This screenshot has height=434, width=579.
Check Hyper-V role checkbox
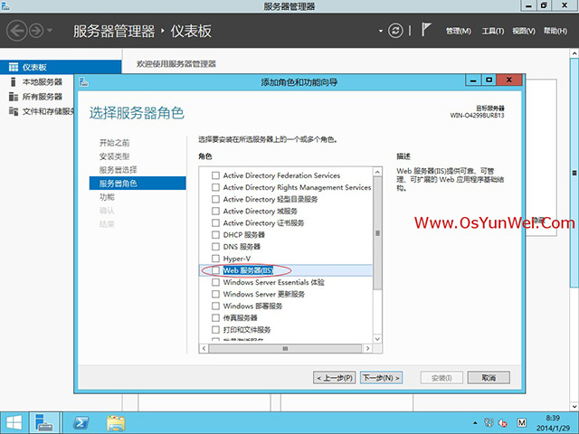(x=215, y=259)
